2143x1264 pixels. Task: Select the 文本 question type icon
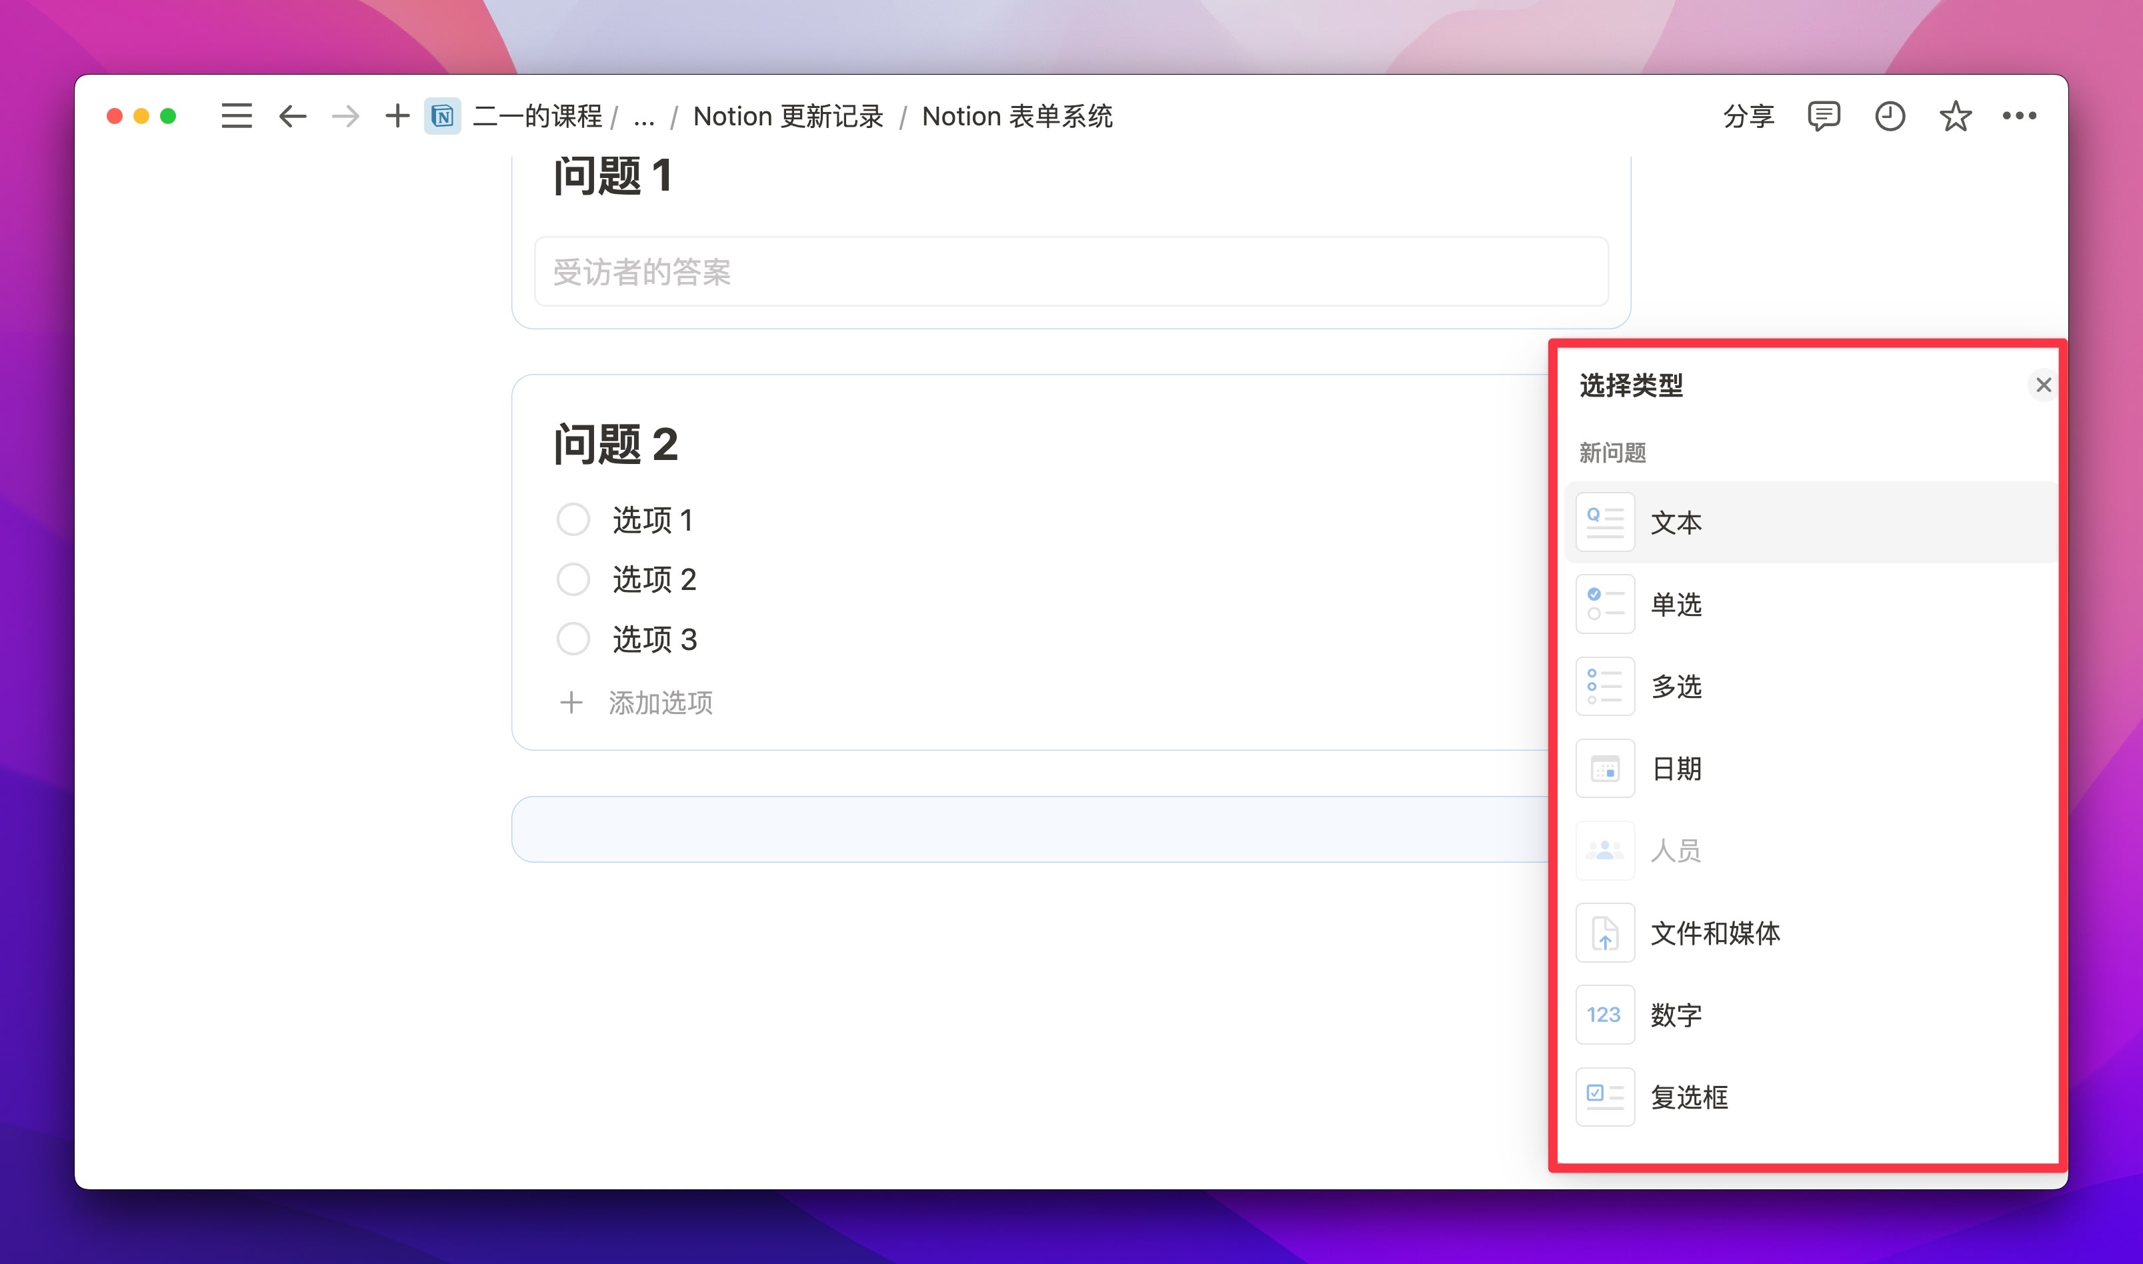[1605, 521]
